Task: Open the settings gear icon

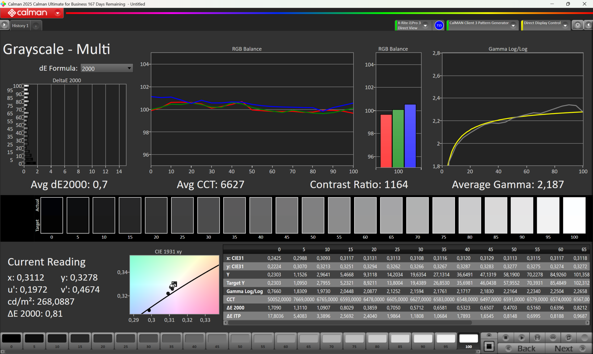Action: pyautogui.click(x=577, y=25)
